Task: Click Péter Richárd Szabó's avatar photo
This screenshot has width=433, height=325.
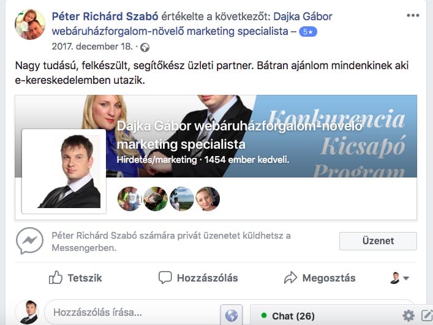Action: (30, 24)
